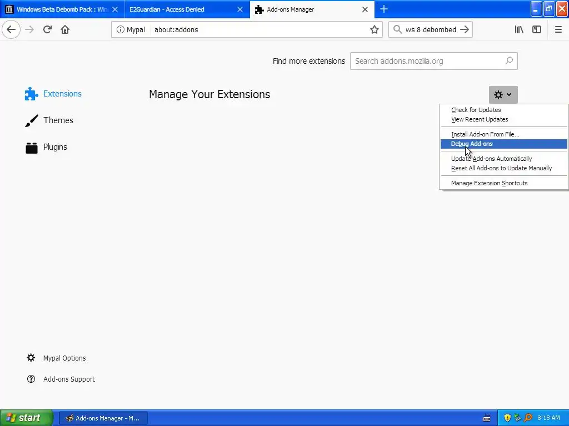Open the Extensions category
This screenshot has width=569, height=426.
click(x=53, y=94)
